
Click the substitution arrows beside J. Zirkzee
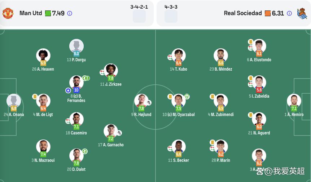point(102,72)
